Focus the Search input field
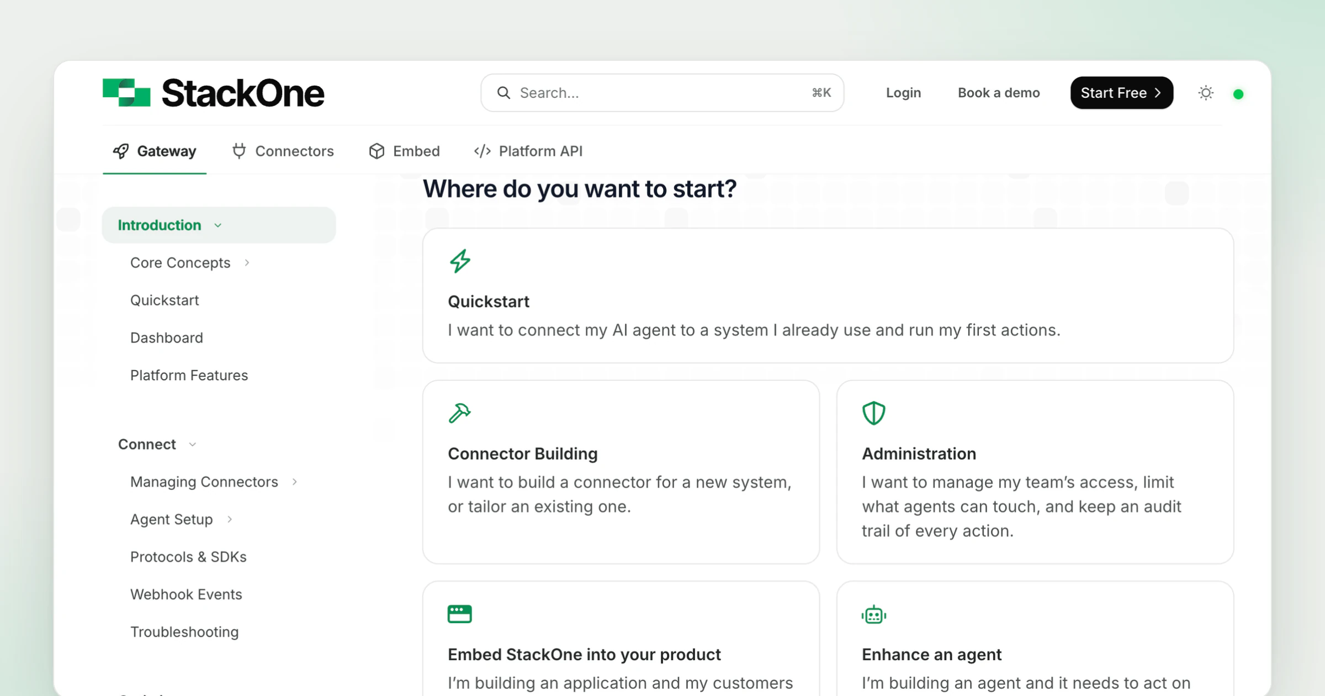 pyautogui.click(x=662, y=93)
